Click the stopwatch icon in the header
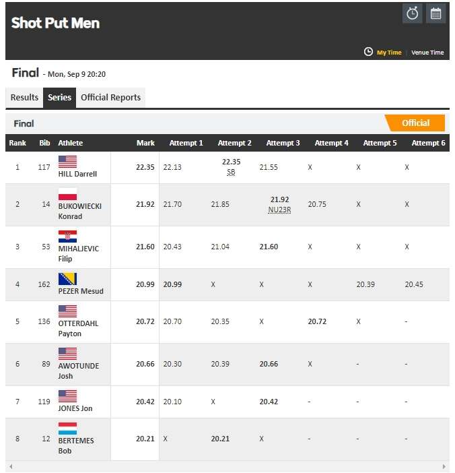Viewport: 455px width, 473px height. pyautogui.click(x=412, y=13)
